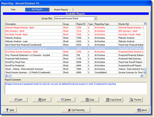Select Interest Margin Analysis - Bank row
Viewport: 154px width, 117px height.
tap(74, 27)
